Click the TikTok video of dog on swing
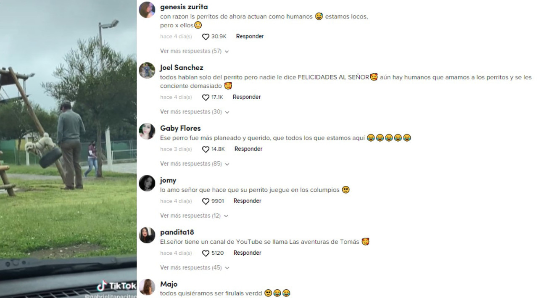Screen dimensions: 538x298 click(68, 149)
